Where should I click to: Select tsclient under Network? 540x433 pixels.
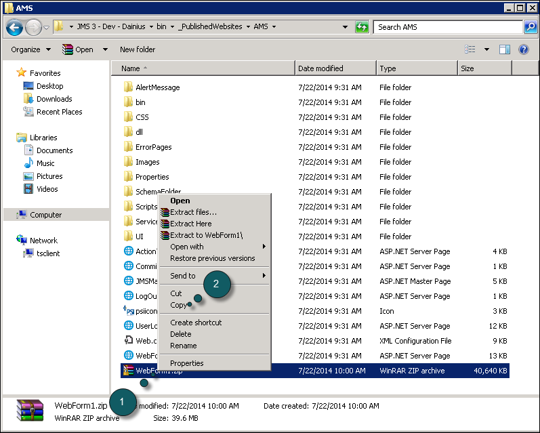48,253
